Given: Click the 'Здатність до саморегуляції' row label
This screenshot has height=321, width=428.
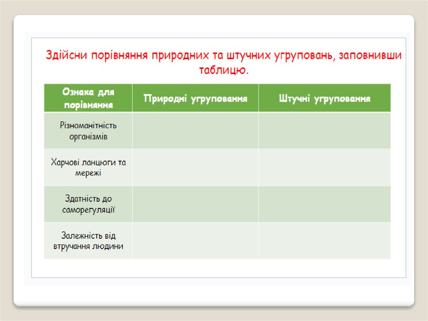Looking at the screenshot, I should (x=88, y=204).
